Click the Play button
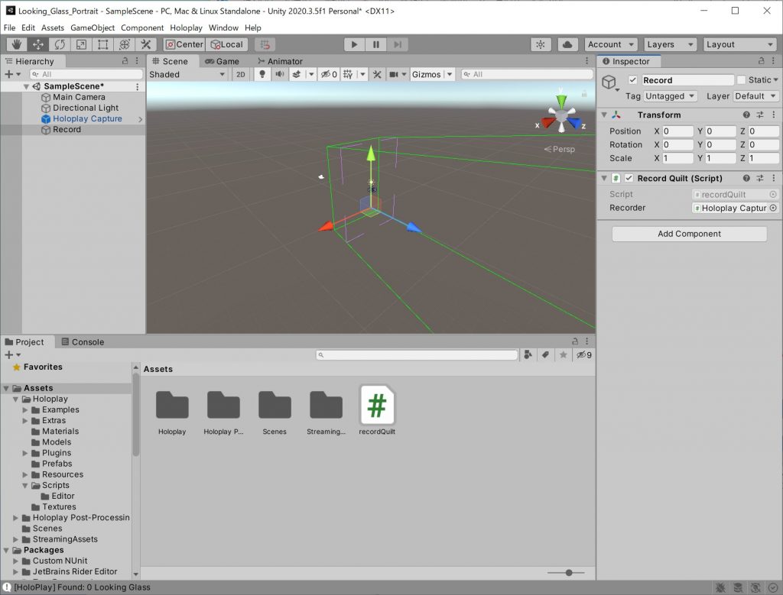 [x=354, y=44]
